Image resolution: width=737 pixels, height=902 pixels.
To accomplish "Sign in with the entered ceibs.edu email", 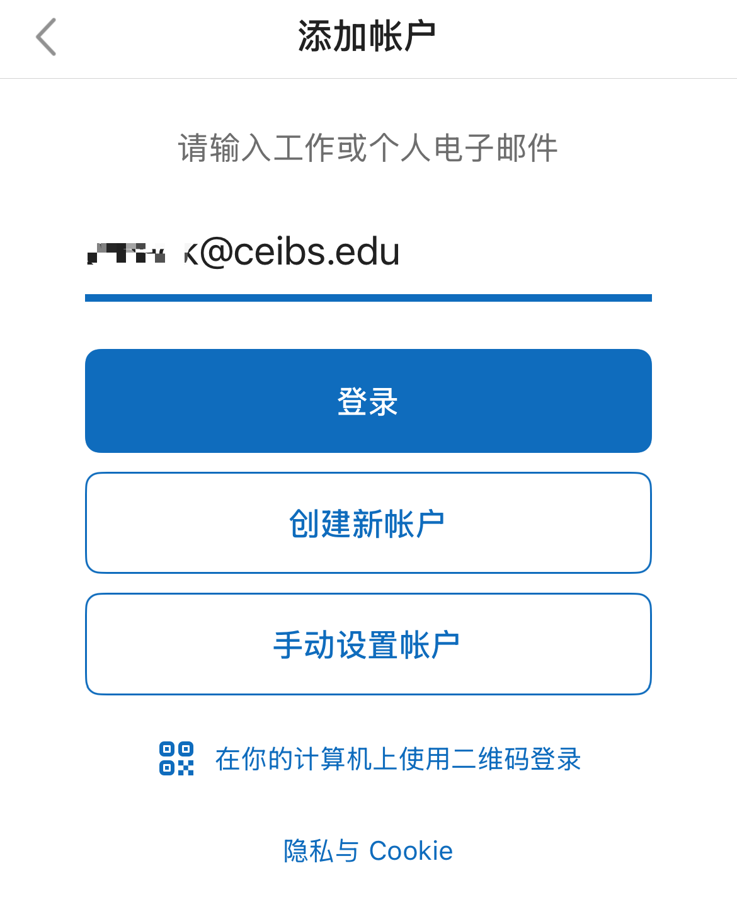I will point(368,401).
